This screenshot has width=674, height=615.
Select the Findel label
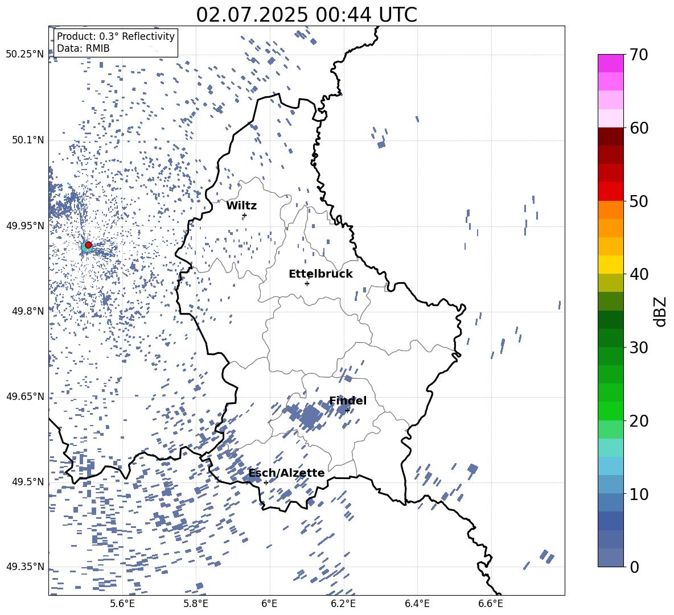(x=348, y=401)
